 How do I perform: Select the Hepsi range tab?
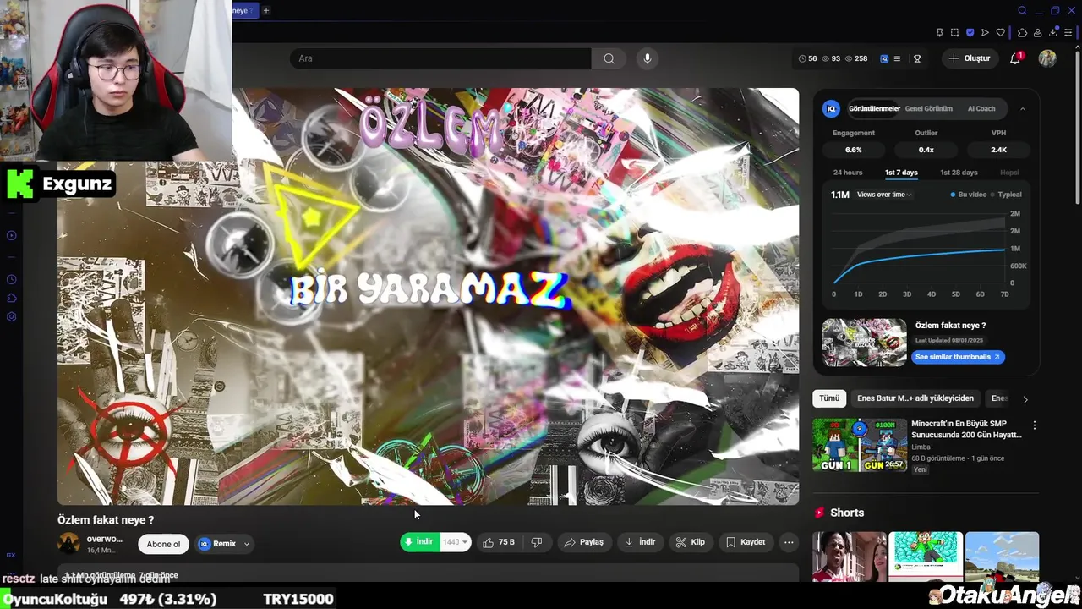[1009, 173]
